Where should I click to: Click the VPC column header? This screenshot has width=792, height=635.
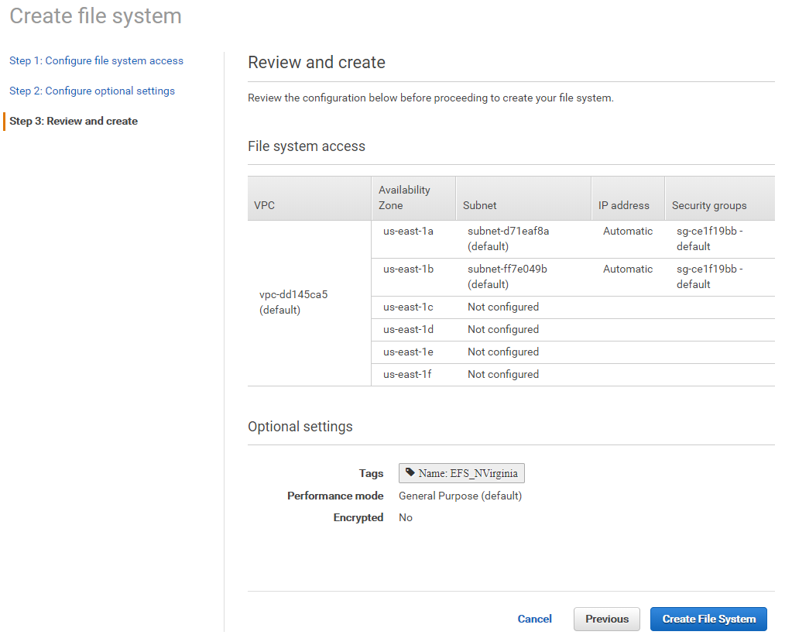pos(265,205)
